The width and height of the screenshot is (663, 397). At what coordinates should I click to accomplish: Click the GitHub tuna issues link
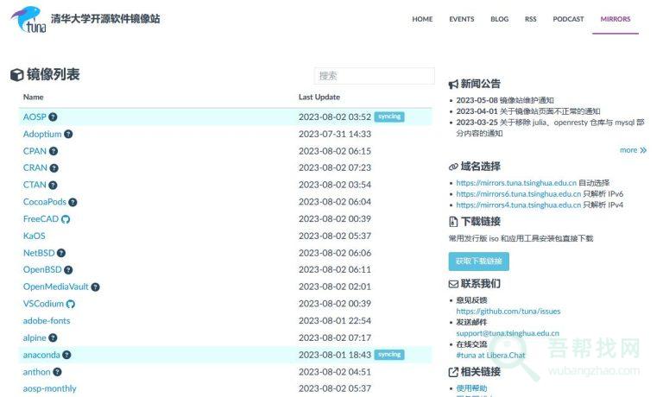pyautogui.click(x=508, y=312)
